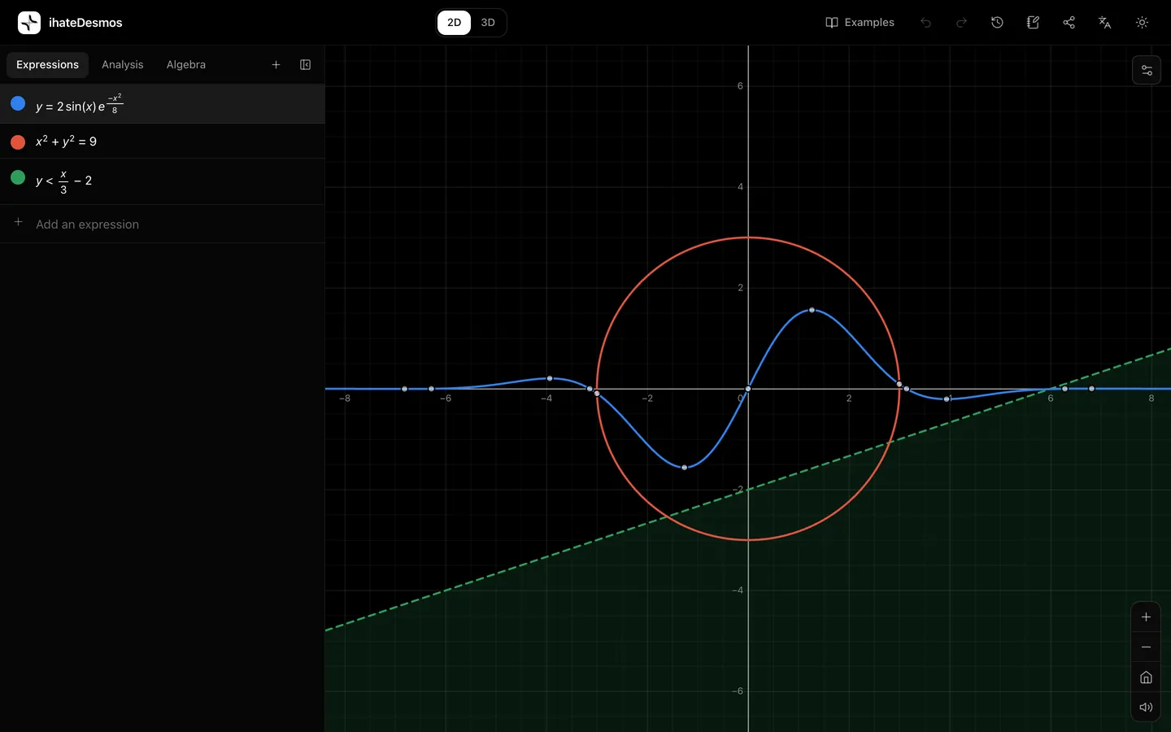1171x732 pixels.
Task: Redo the last action
Action: 961,23
